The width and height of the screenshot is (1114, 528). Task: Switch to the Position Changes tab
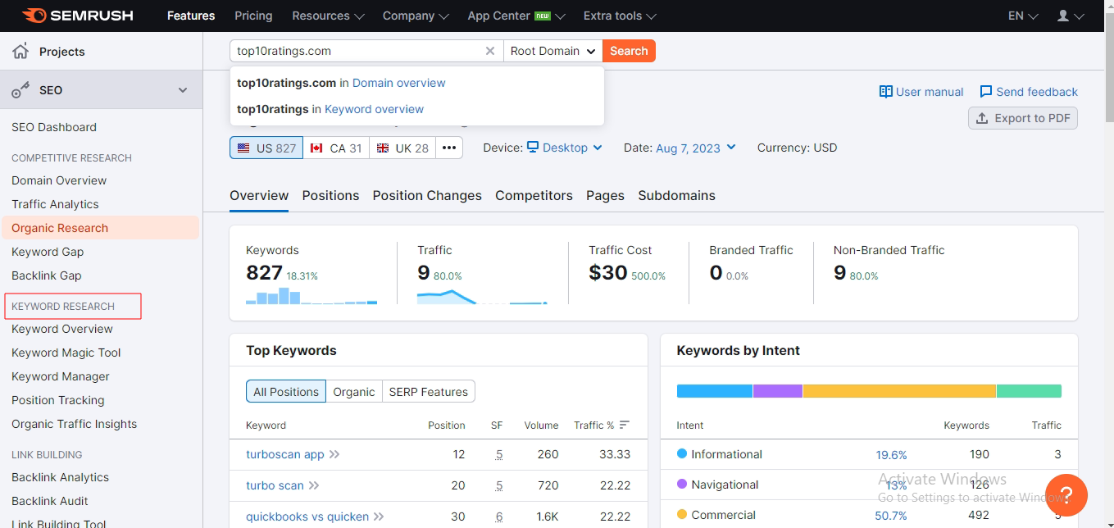pyautogui.click(x=427, y=195)
